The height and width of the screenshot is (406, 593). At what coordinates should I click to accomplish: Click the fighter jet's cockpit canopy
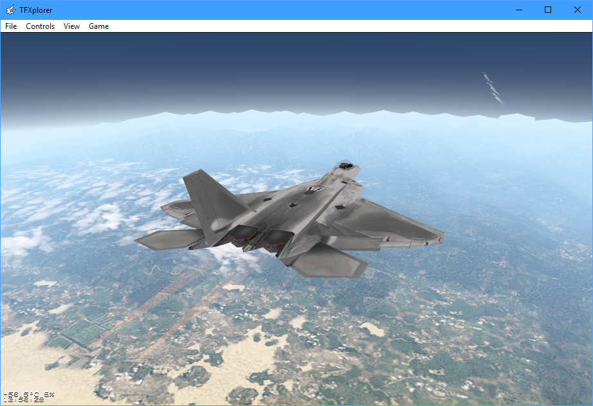(347, 165)
